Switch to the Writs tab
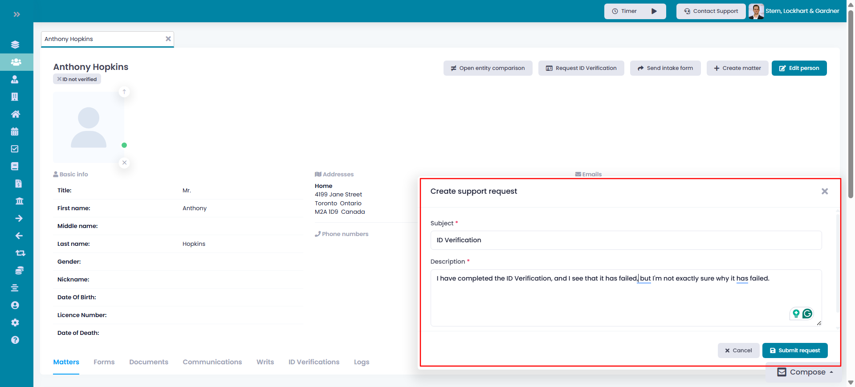This screenshot has width=855, height=387. click(x=265, y=362)
